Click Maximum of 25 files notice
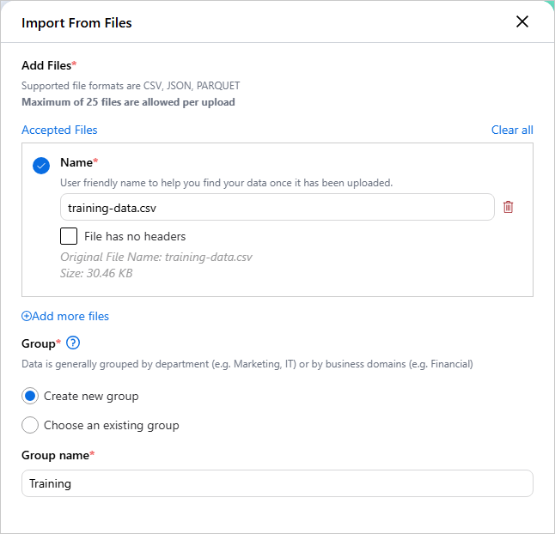The height and width of the screenshot is (534, 555). point(128,102)
